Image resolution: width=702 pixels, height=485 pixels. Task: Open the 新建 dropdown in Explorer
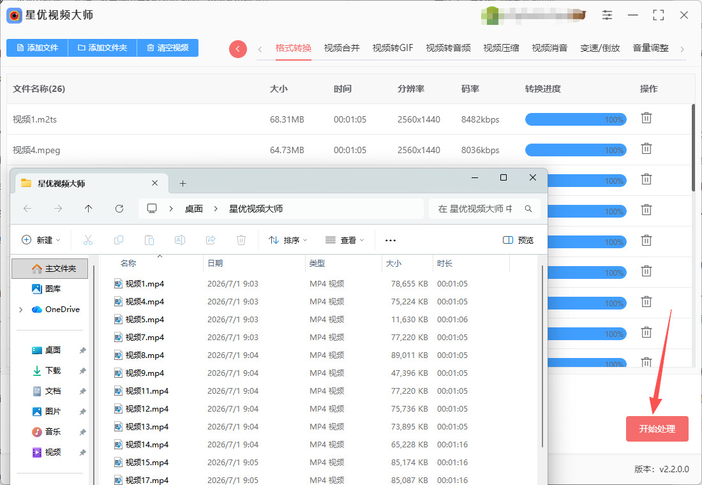click(41, 241)
